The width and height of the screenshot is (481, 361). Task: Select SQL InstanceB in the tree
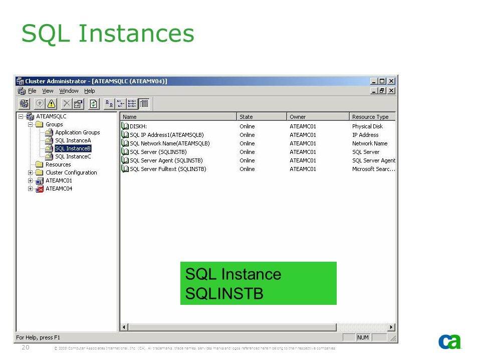pyautogui.click(x=73, y=148)
